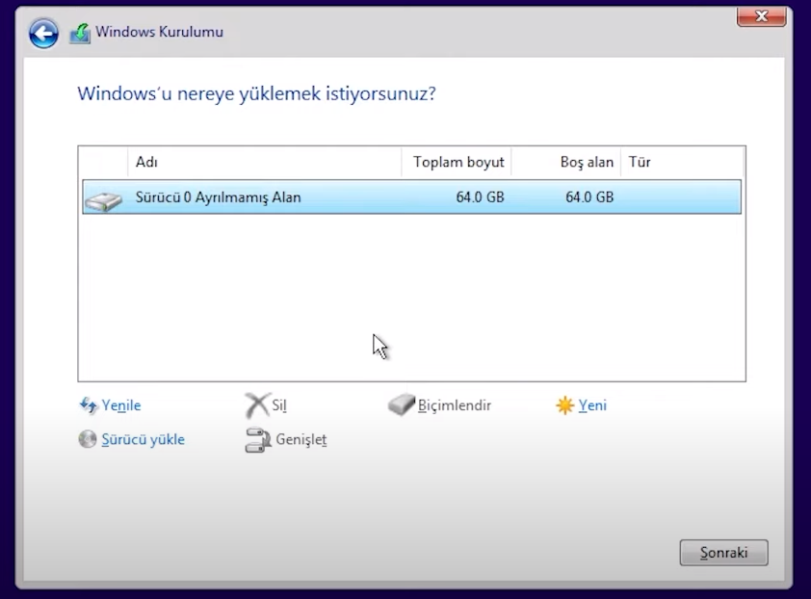The width and height of the screenshot is (811, 599).
Task: Click the Windows Kurulumu title text
Action: pyautogui.click(x=159, y=32)
